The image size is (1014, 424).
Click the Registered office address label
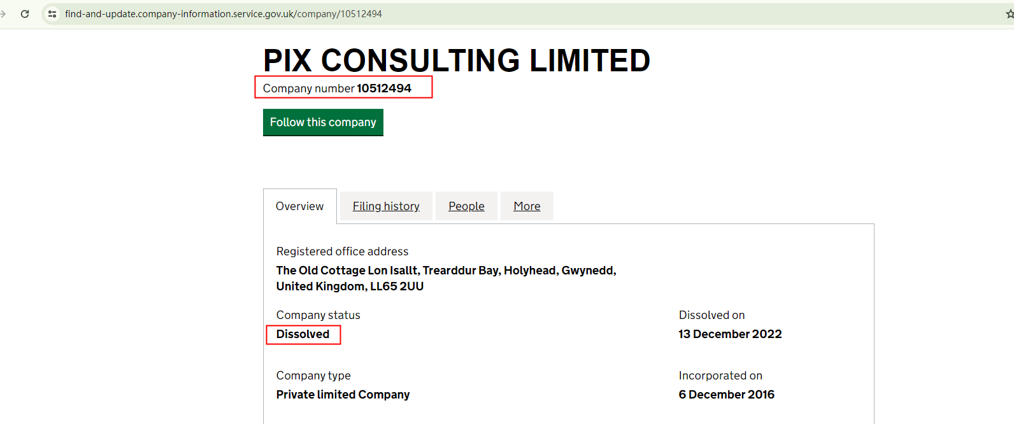tap(342, 251)
